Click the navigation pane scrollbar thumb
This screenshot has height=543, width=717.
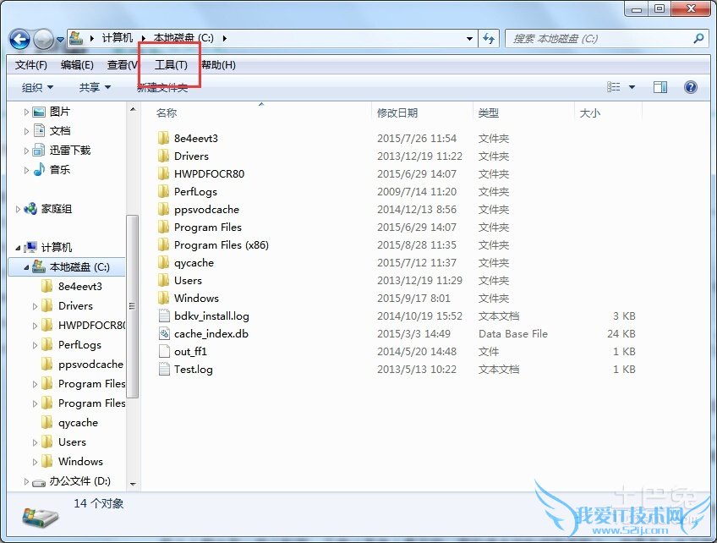click(x=132, y=305)
